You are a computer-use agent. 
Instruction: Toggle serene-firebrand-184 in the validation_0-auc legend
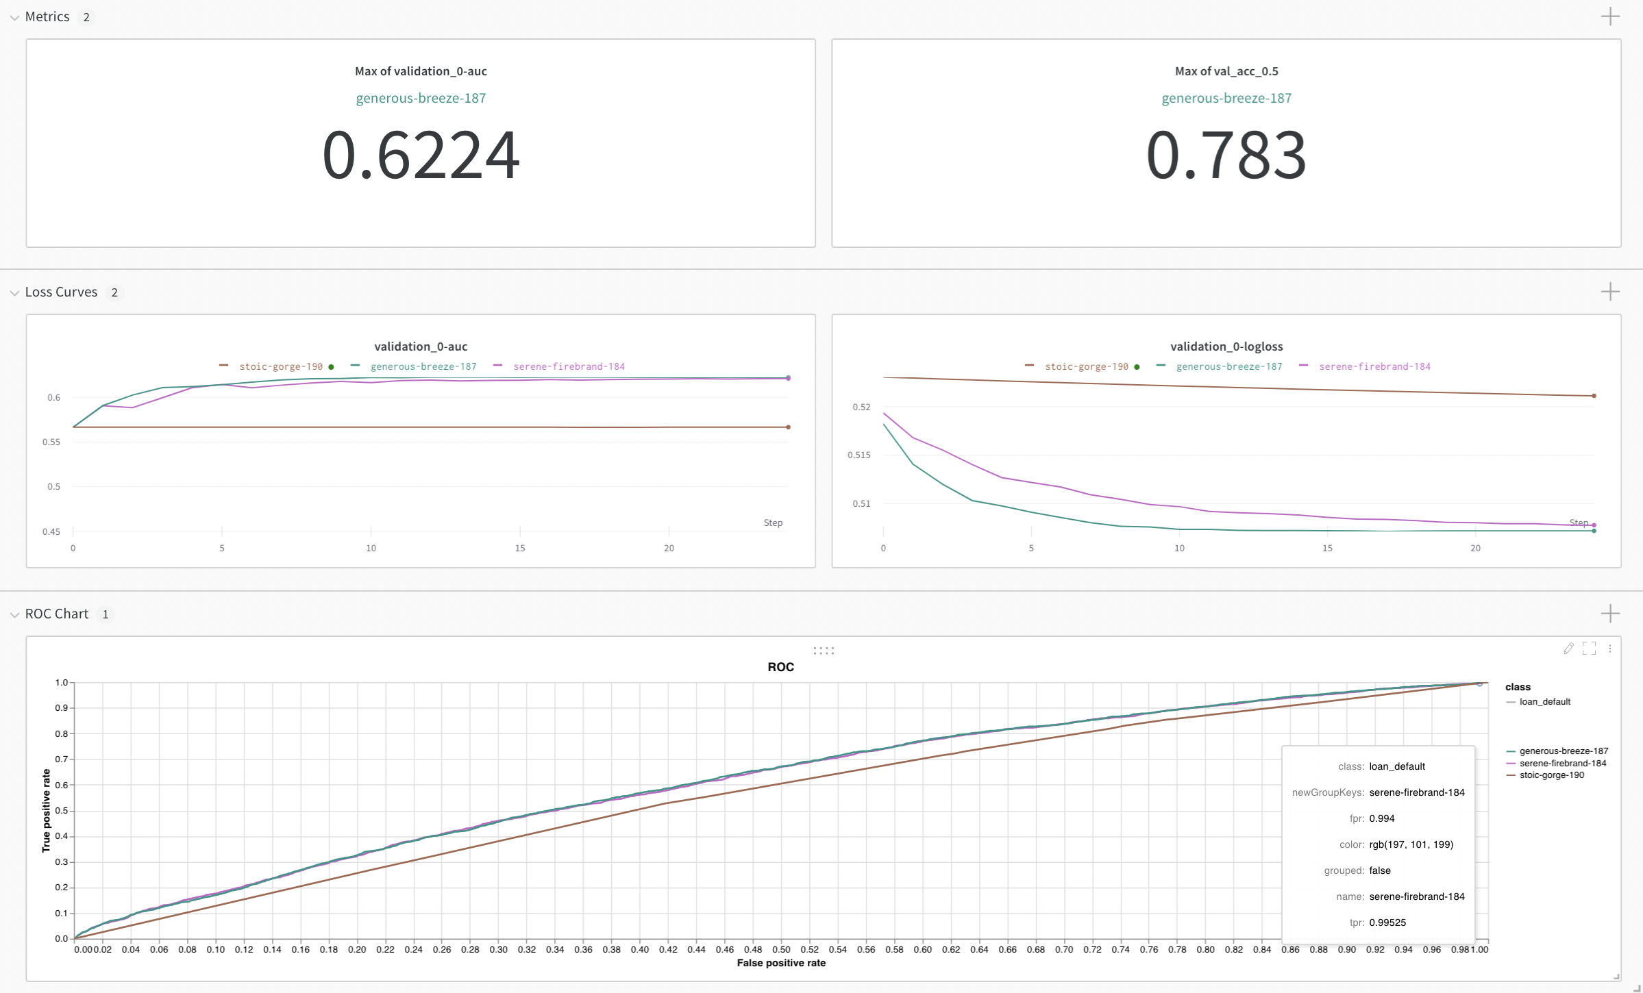(568, 366)
